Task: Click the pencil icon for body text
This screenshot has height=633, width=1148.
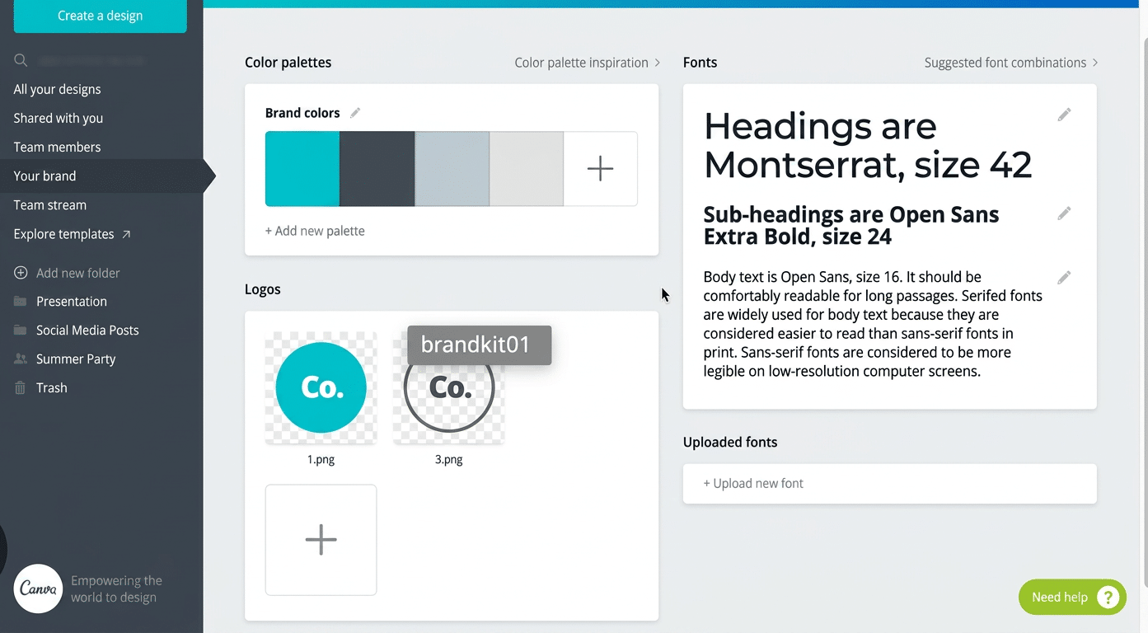Action: (1064, 278)
